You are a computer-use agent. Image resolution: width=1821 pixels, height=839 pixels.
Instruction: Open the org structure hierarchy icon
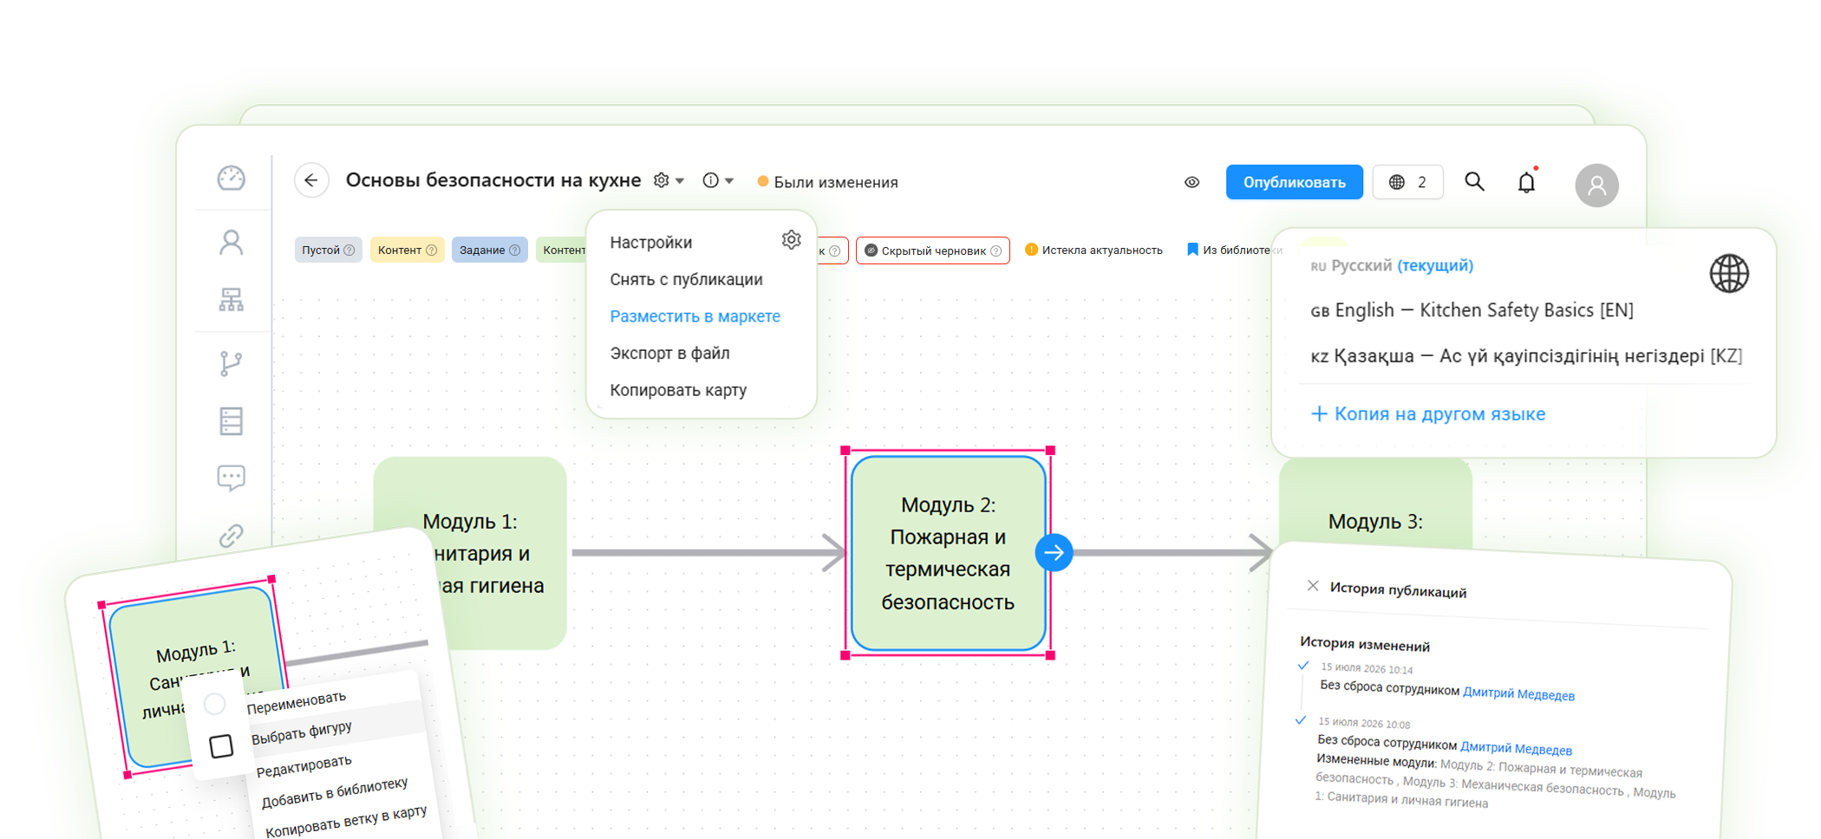coord(231,300)
